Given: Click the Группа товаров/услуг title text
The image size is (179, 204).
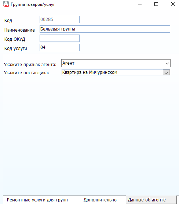Looking at the screenshot, I should point(33,4).
